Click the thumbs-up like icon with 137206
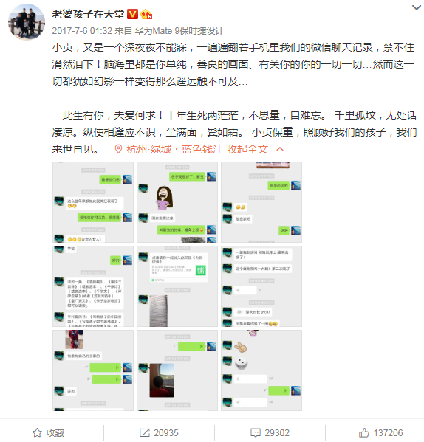 coord(364,432)
